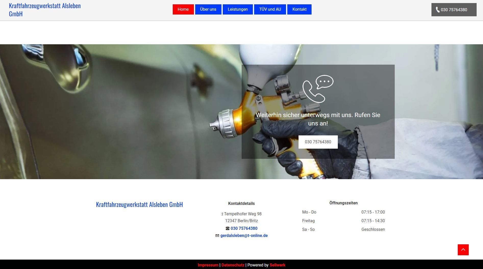Image resolution: width=483 pixels, height=269 pixels.
Task: Click the location pin icon beside address
Action: tap(222, 214)
